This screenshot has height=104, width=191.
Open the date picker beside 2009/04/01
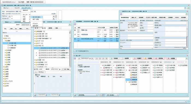pyautogui.click(x=46, y=95)
